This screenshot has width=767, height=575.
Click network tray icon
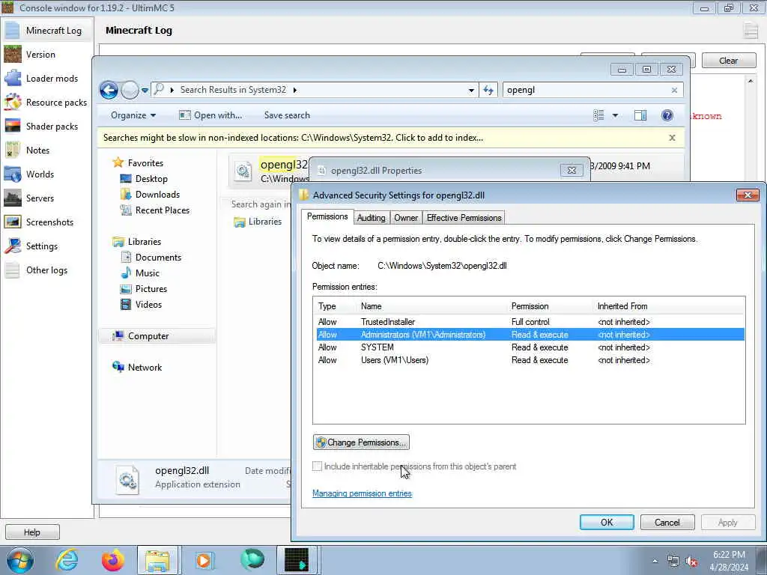(x=673, y=562)
